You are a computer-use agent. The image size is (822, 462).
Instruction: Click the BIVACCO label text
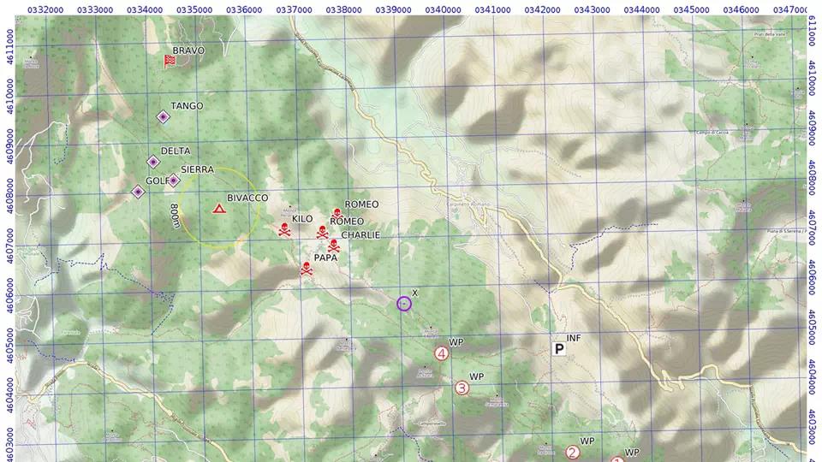[x=247, y=198]
